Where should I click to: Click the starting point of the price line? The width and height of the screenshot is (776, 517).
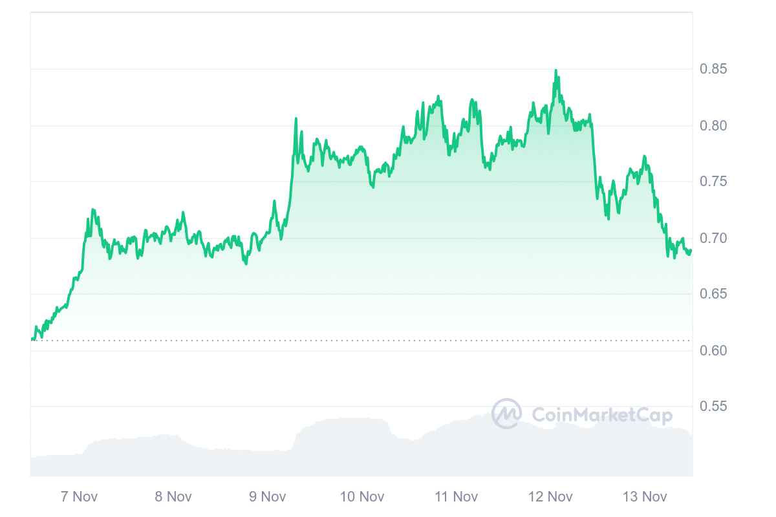(32, 339)
